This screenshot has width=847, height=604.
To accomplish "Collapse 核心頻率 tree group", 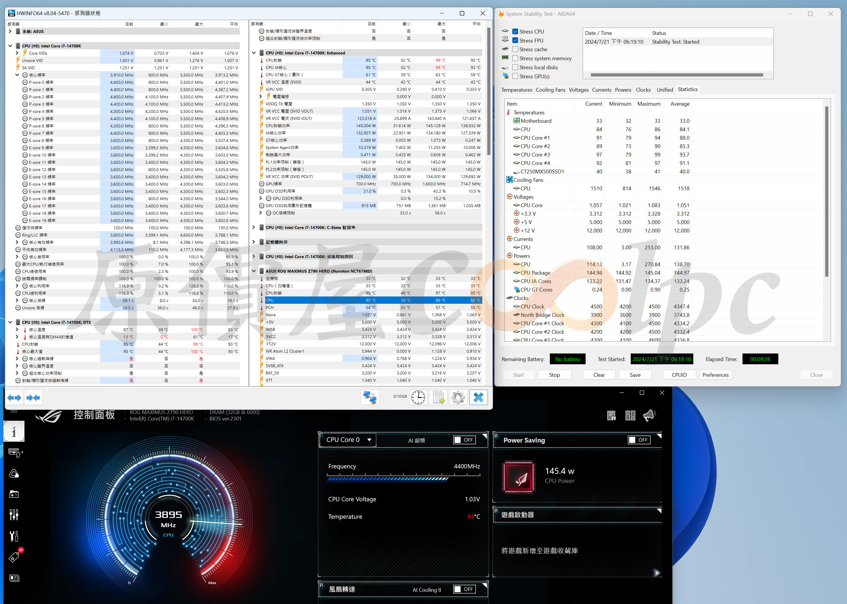I will [17, 75].
